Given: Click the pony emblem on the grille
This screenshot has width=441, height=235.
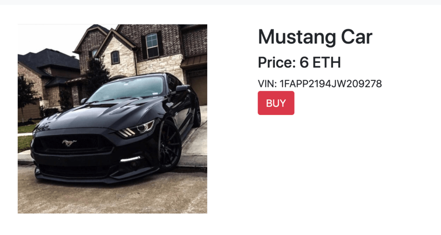Looking at the screenshot, I should click(x=69, y=143).
